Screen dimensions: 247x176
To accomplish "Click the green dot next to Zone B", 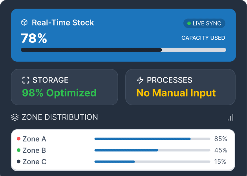I will (18, 150).
